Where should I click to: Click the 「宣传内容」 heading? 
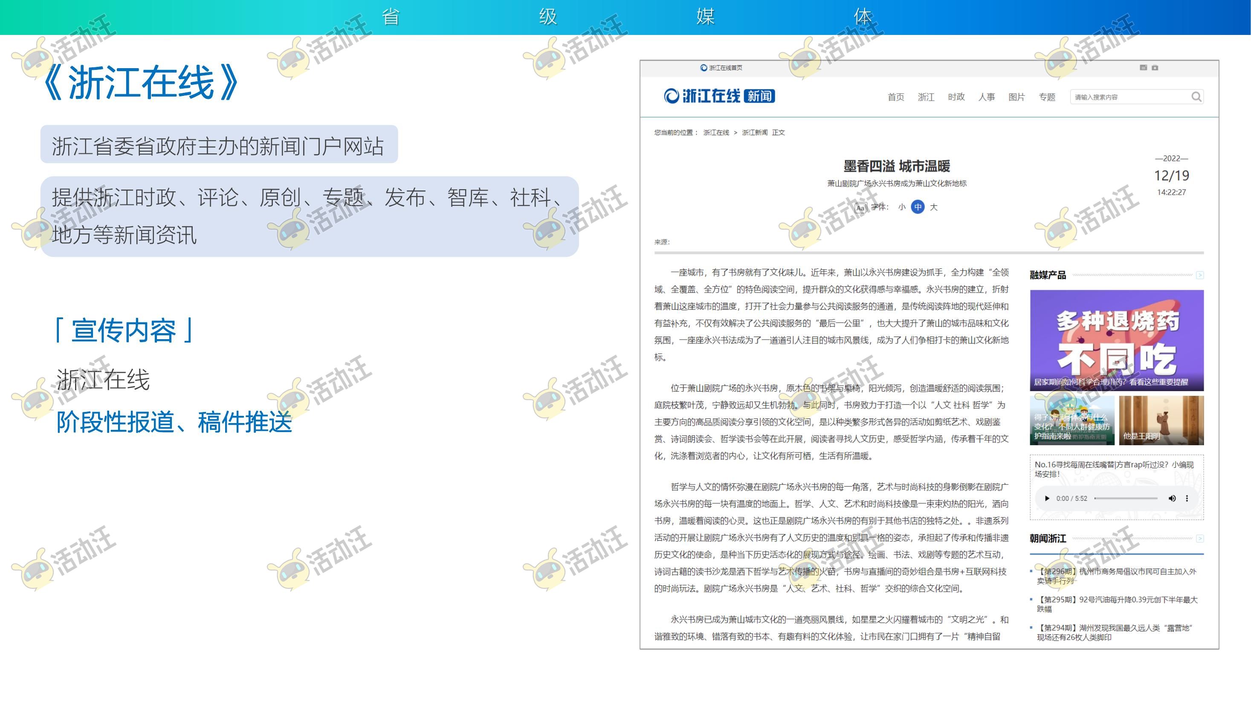tap(124, 330)
